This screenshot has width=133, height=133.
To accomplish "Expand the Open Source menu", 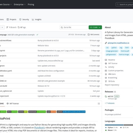I will [6, 4].
